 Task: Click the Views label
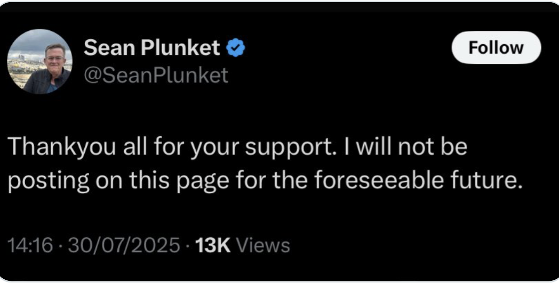pyautogui.click(x=262, y=245)
